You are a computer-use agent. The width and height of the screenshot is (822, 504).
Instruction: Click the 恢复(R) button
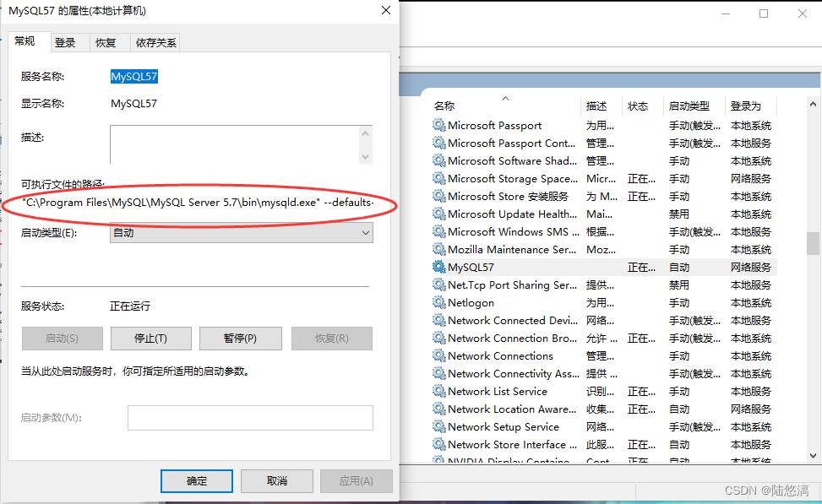click(x=332, y=339)
